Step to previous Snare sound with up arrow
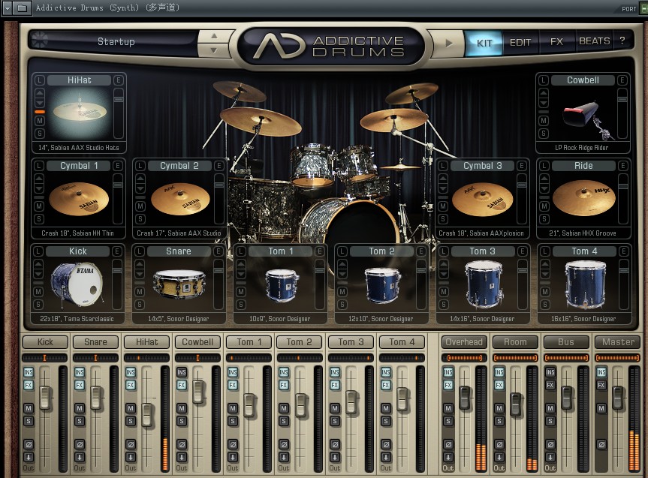 pos(140,264)
